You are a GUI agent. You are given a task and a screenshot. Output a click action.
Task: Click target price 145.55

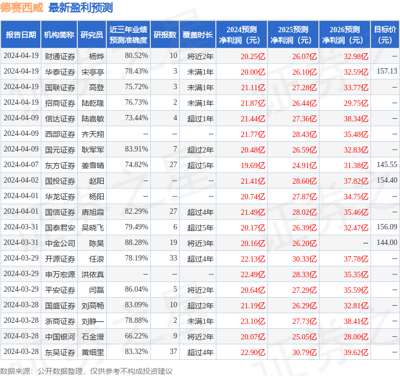pos(387,165)
